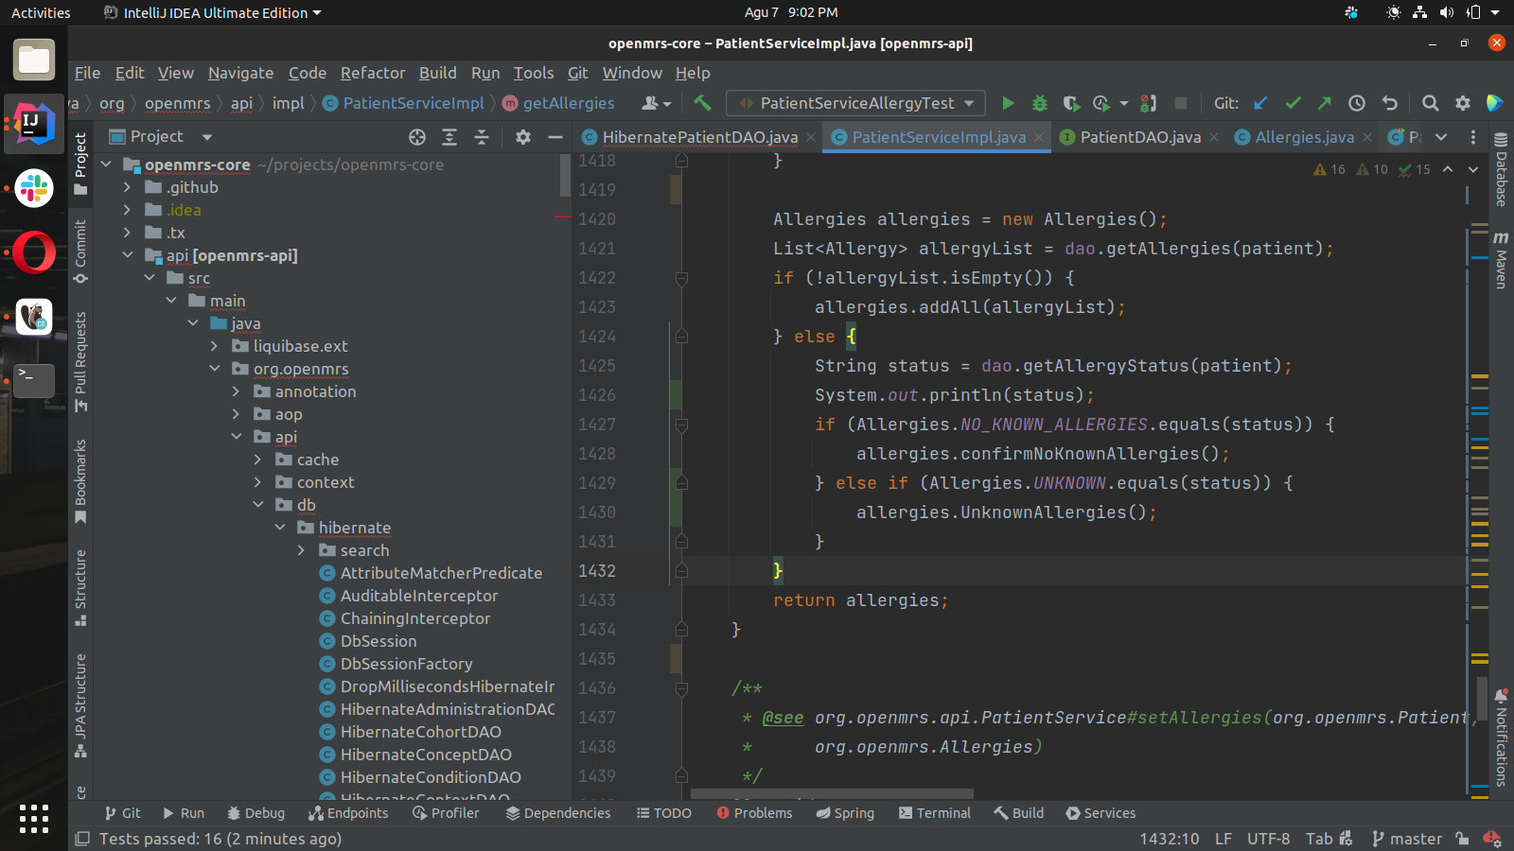Collapse all in Project panel

(482, 137)
